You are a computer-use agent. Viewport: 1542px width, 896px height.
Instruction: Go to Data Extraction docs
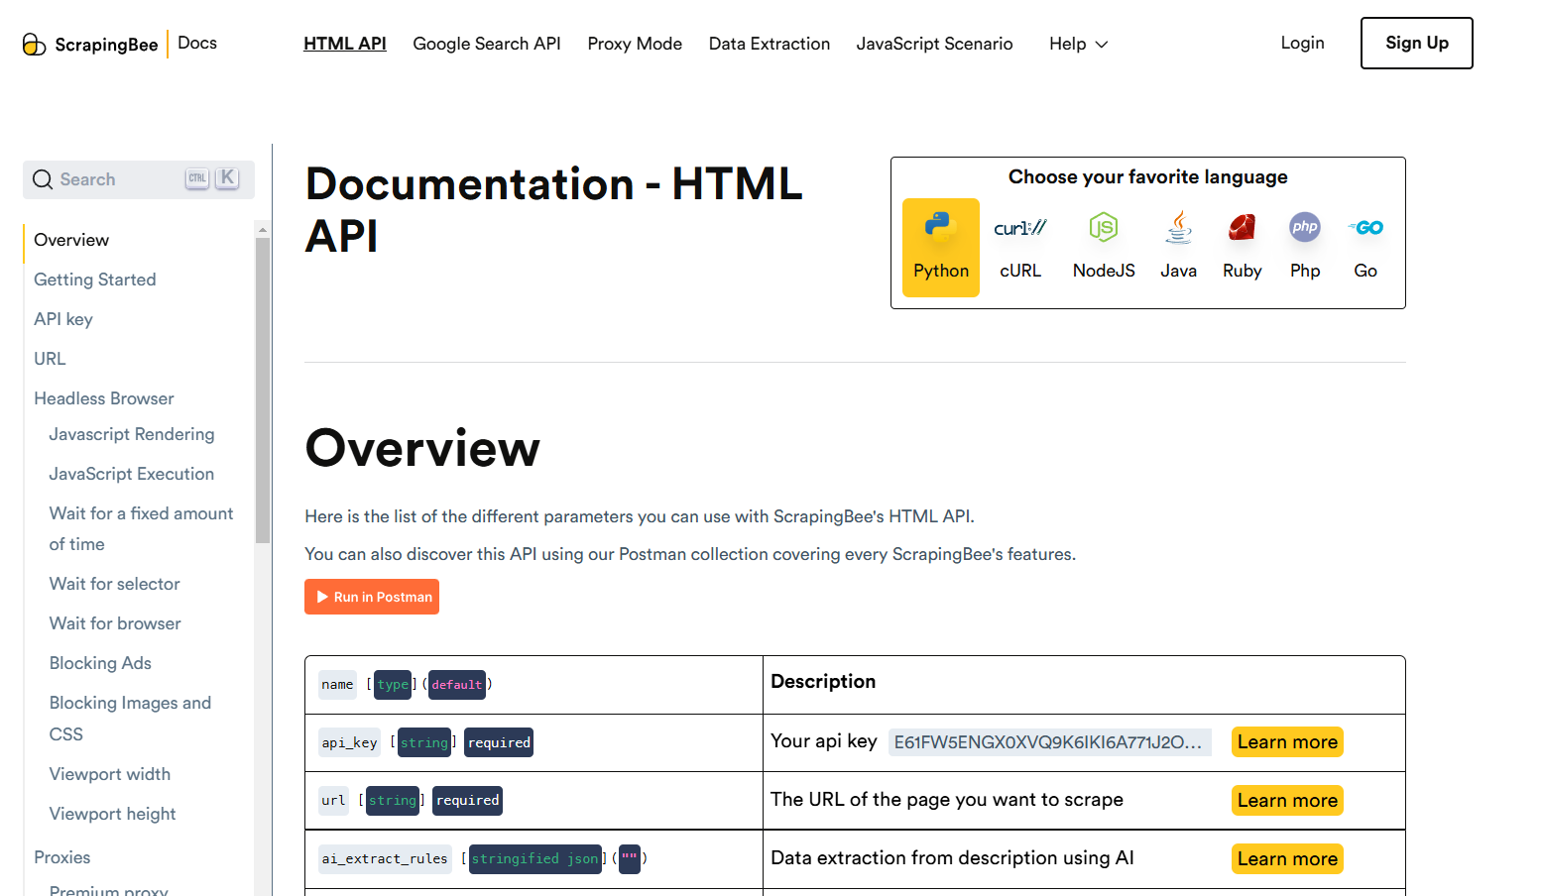click(770, 44)
